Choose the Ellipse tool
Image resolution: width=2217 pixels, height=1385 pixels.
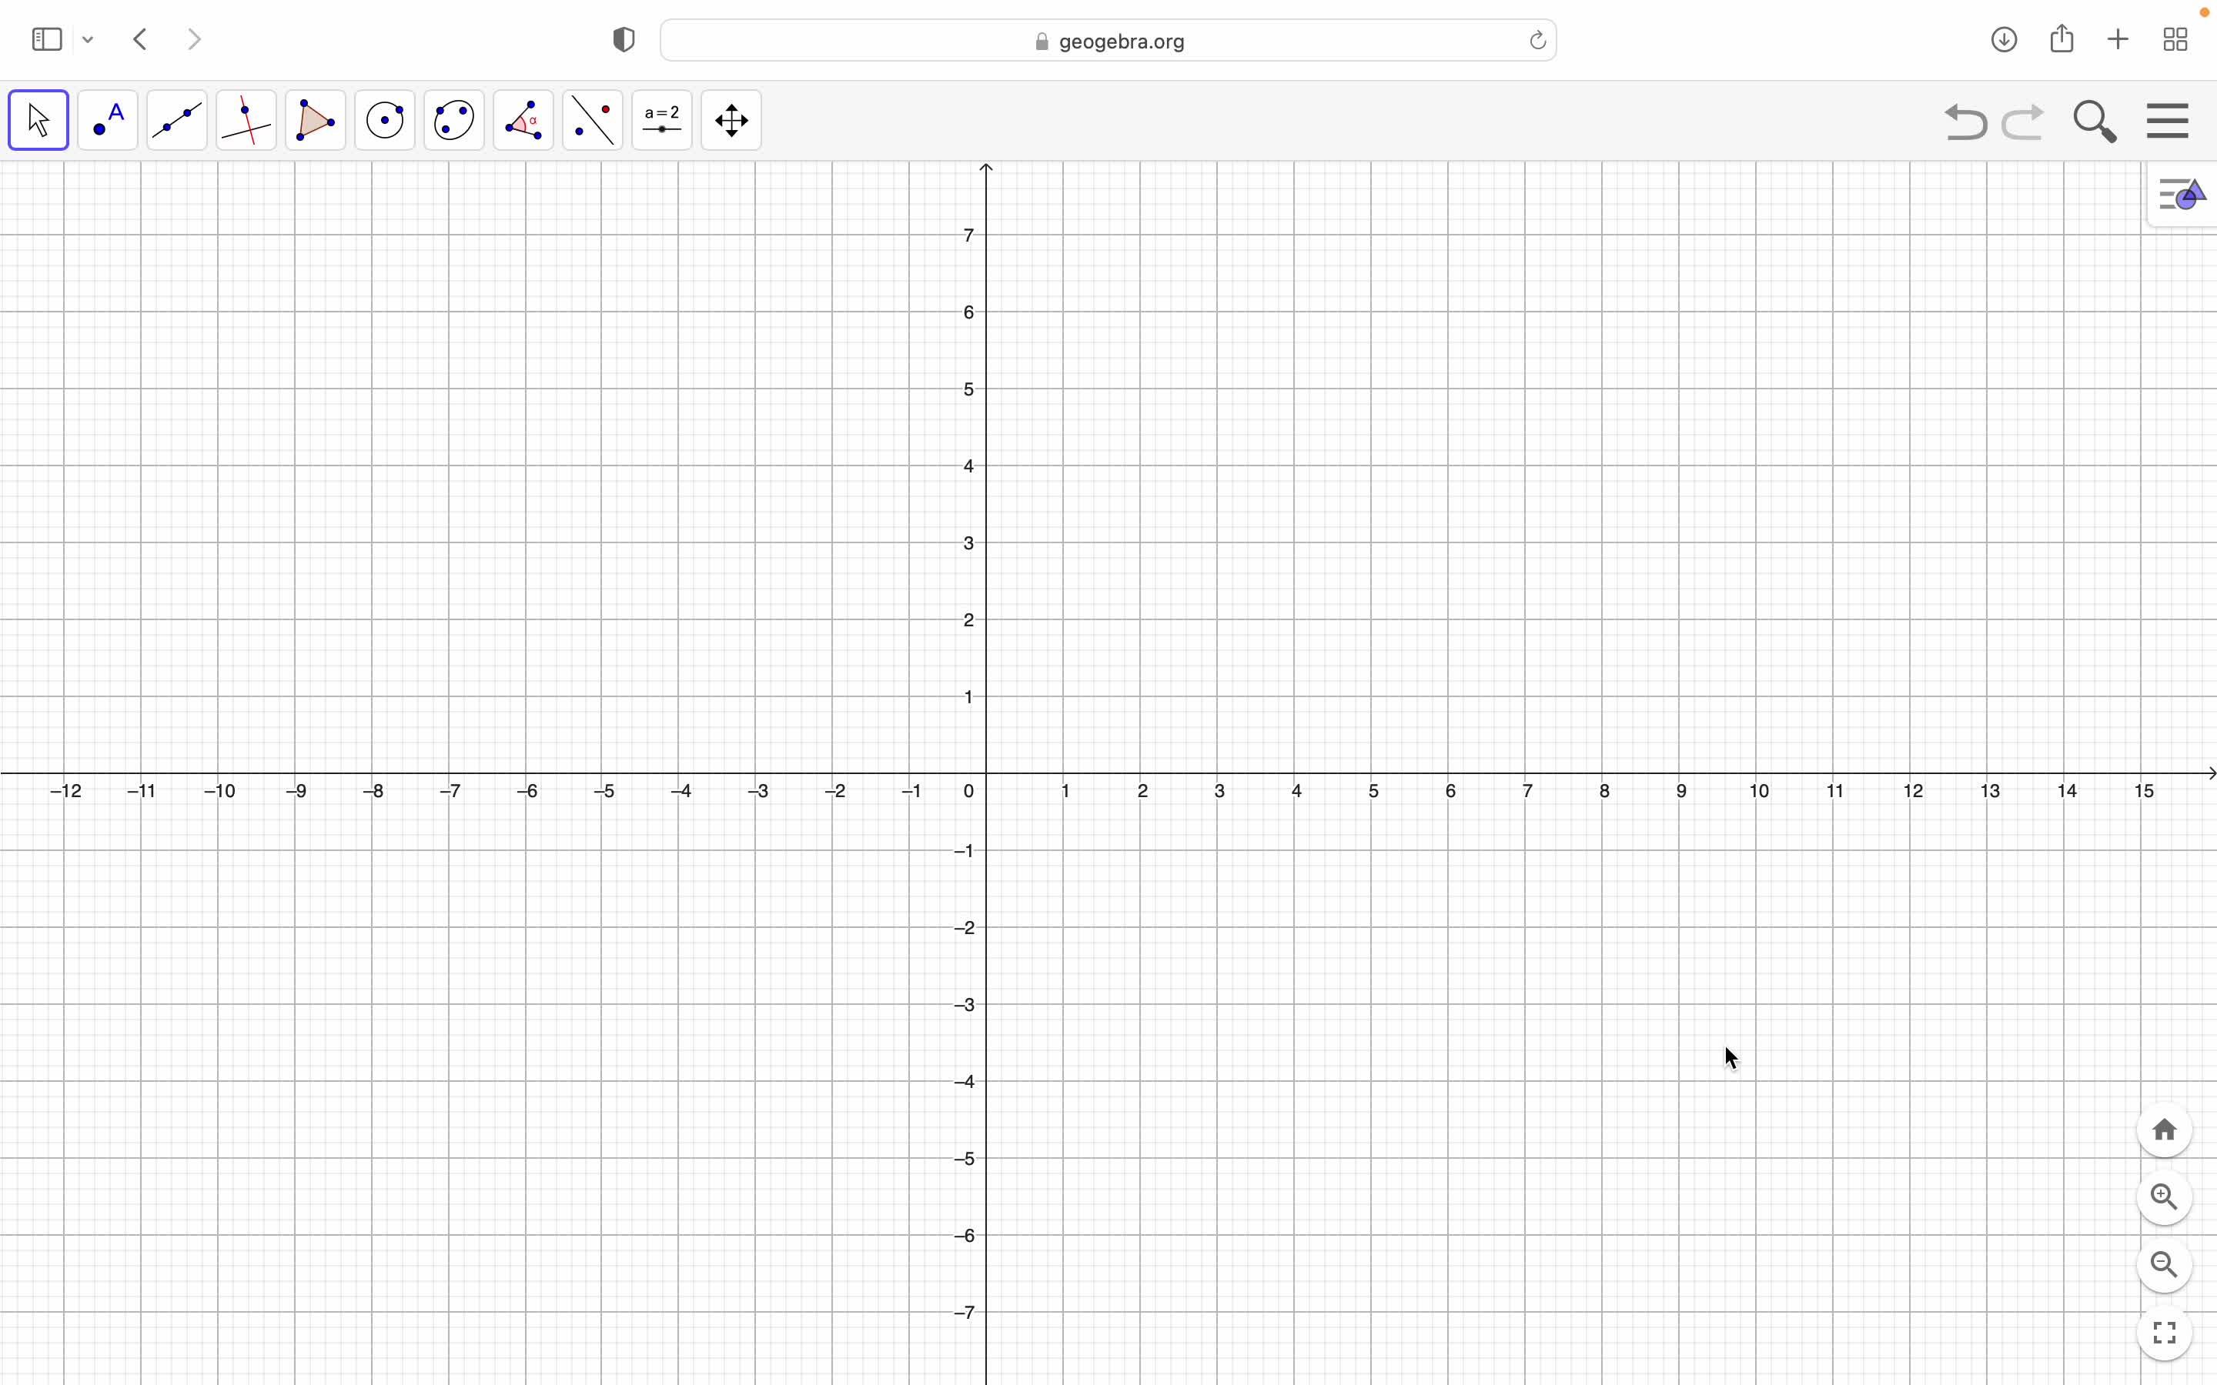point(454,120)
